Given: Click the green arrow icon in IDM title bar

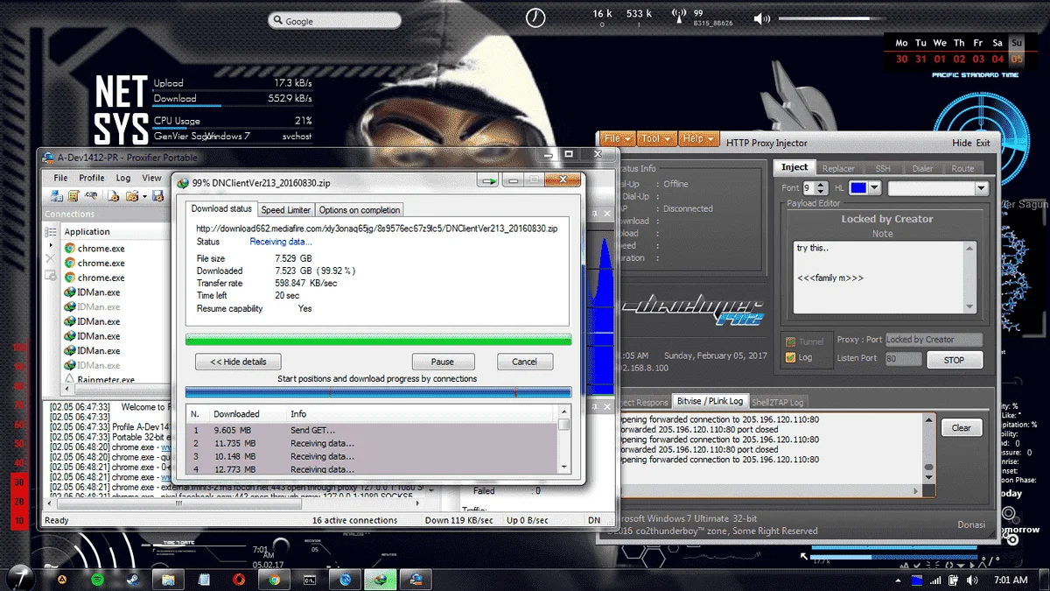Looking at the screenshot, I should 488,181.
